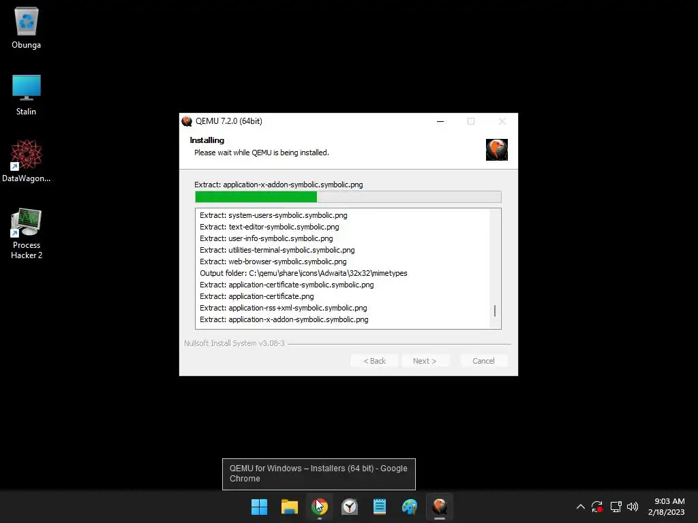Viewport: 698px width, 523px height.
Task: Open the volume speaker tray icon
Action: 633,507
